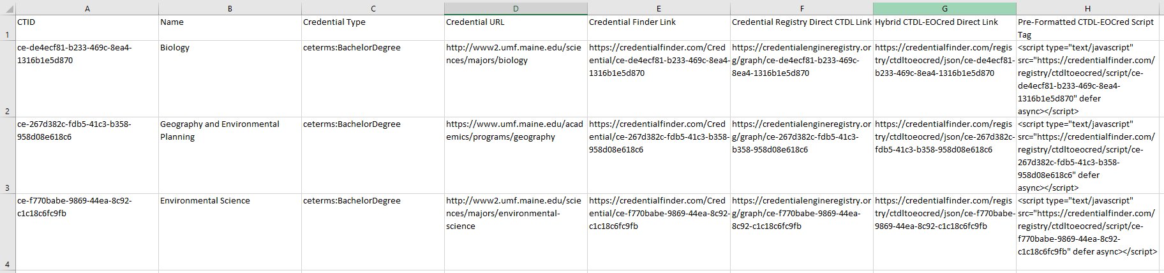Select CTID cell ce-267d382c-fdb5-41c3-b358-958d08e618c6
Image resolution: width=1164 pixels, height=273 pixels.
87,156
